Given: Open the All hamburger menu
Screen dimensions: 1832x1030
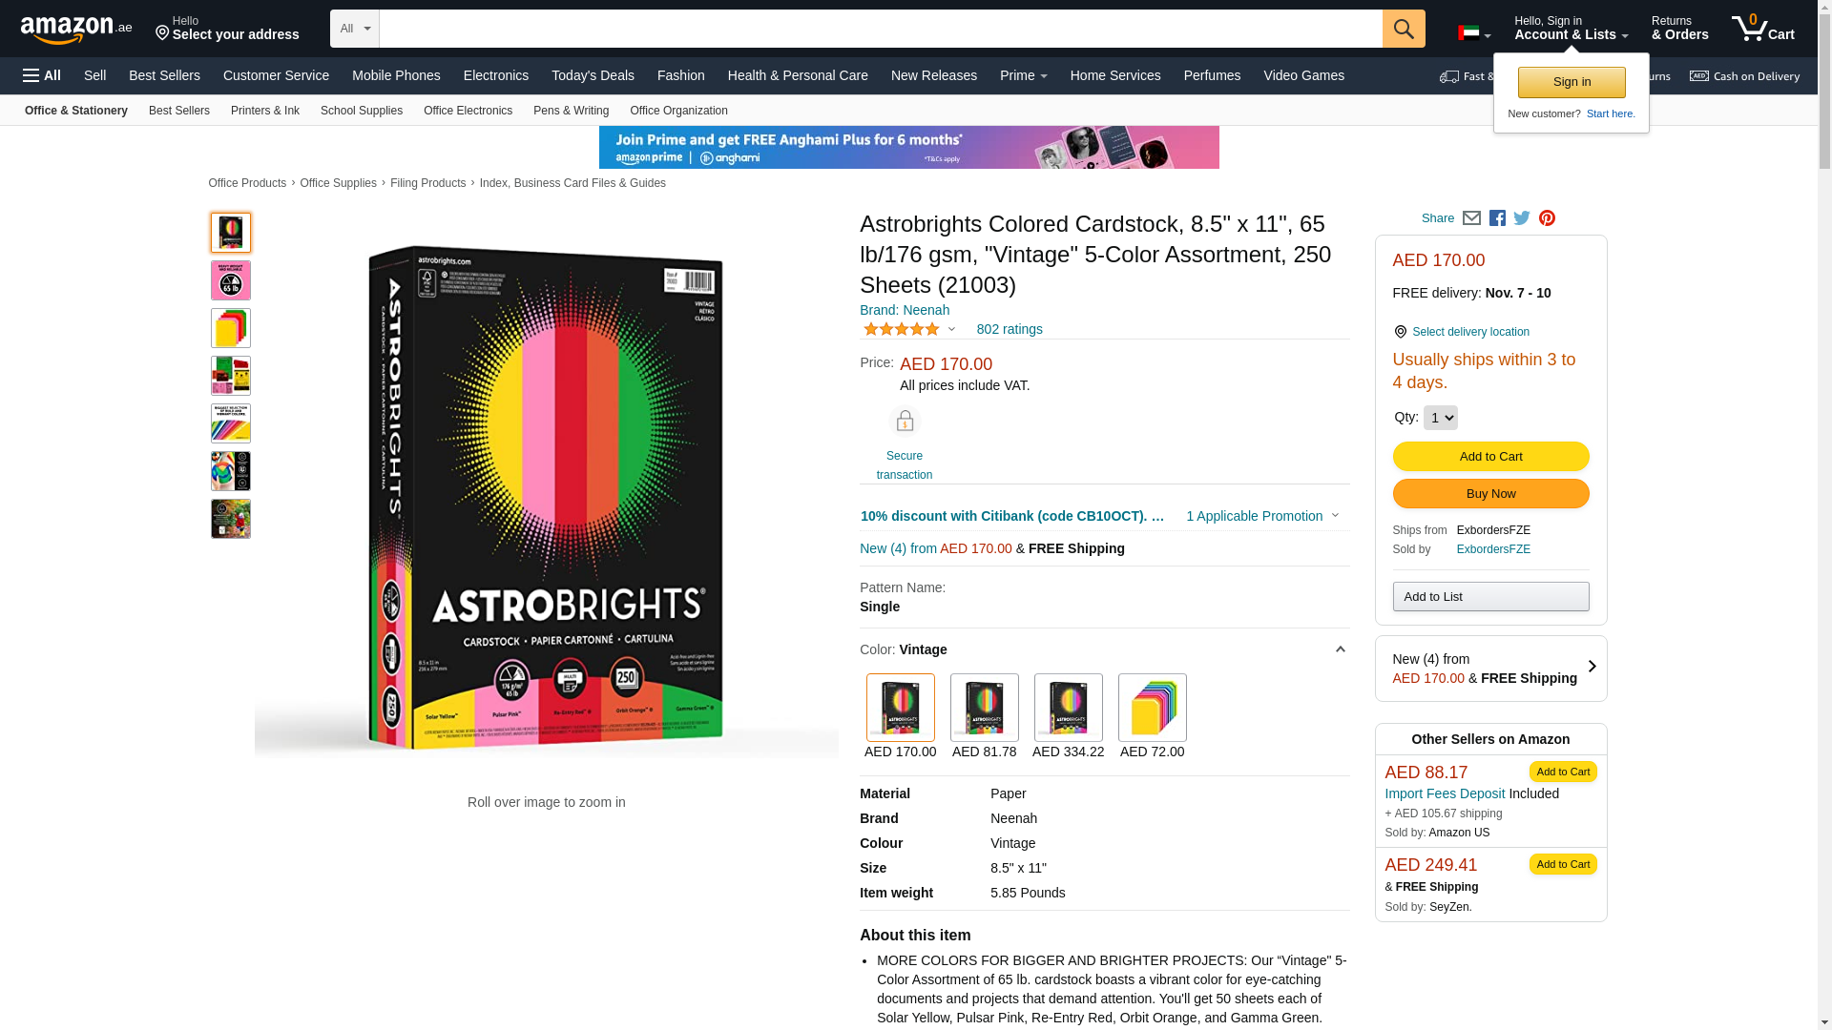Looking at the screenshot, I should coord(42,75).
